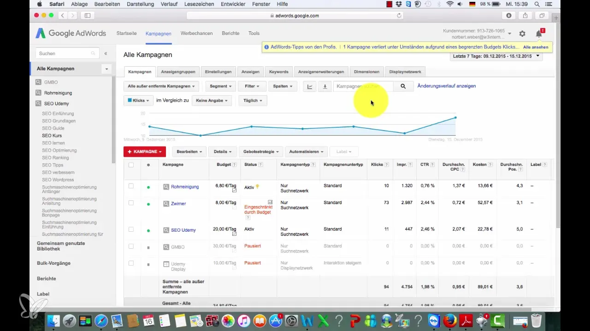Open the notifications bell
The image size is (590, 331).
(x=539, y=34)
